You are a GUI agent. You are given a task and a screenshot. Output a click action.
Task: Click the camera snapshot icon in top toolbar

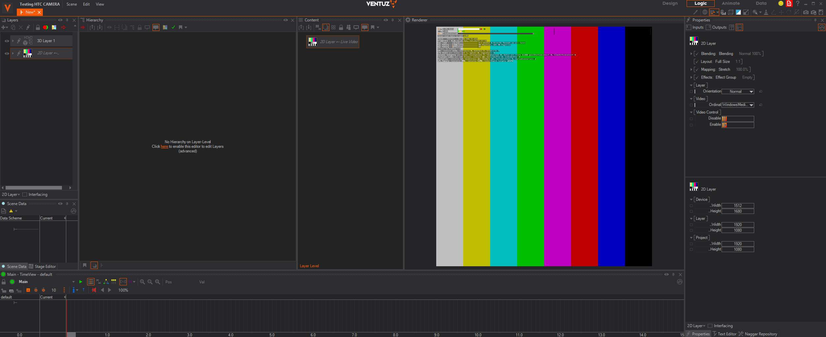click(x=806, y=12)
